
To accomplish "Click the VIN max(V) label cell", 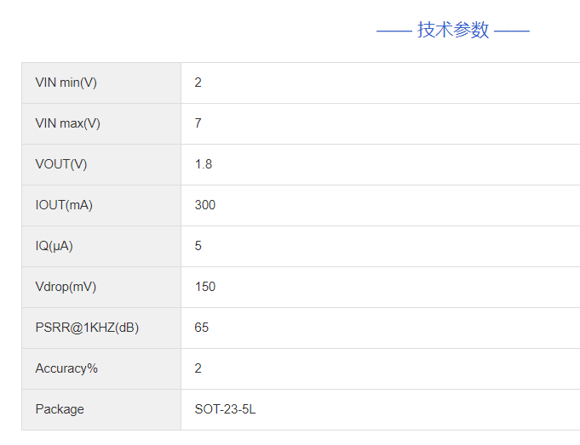I will (67, 123).
